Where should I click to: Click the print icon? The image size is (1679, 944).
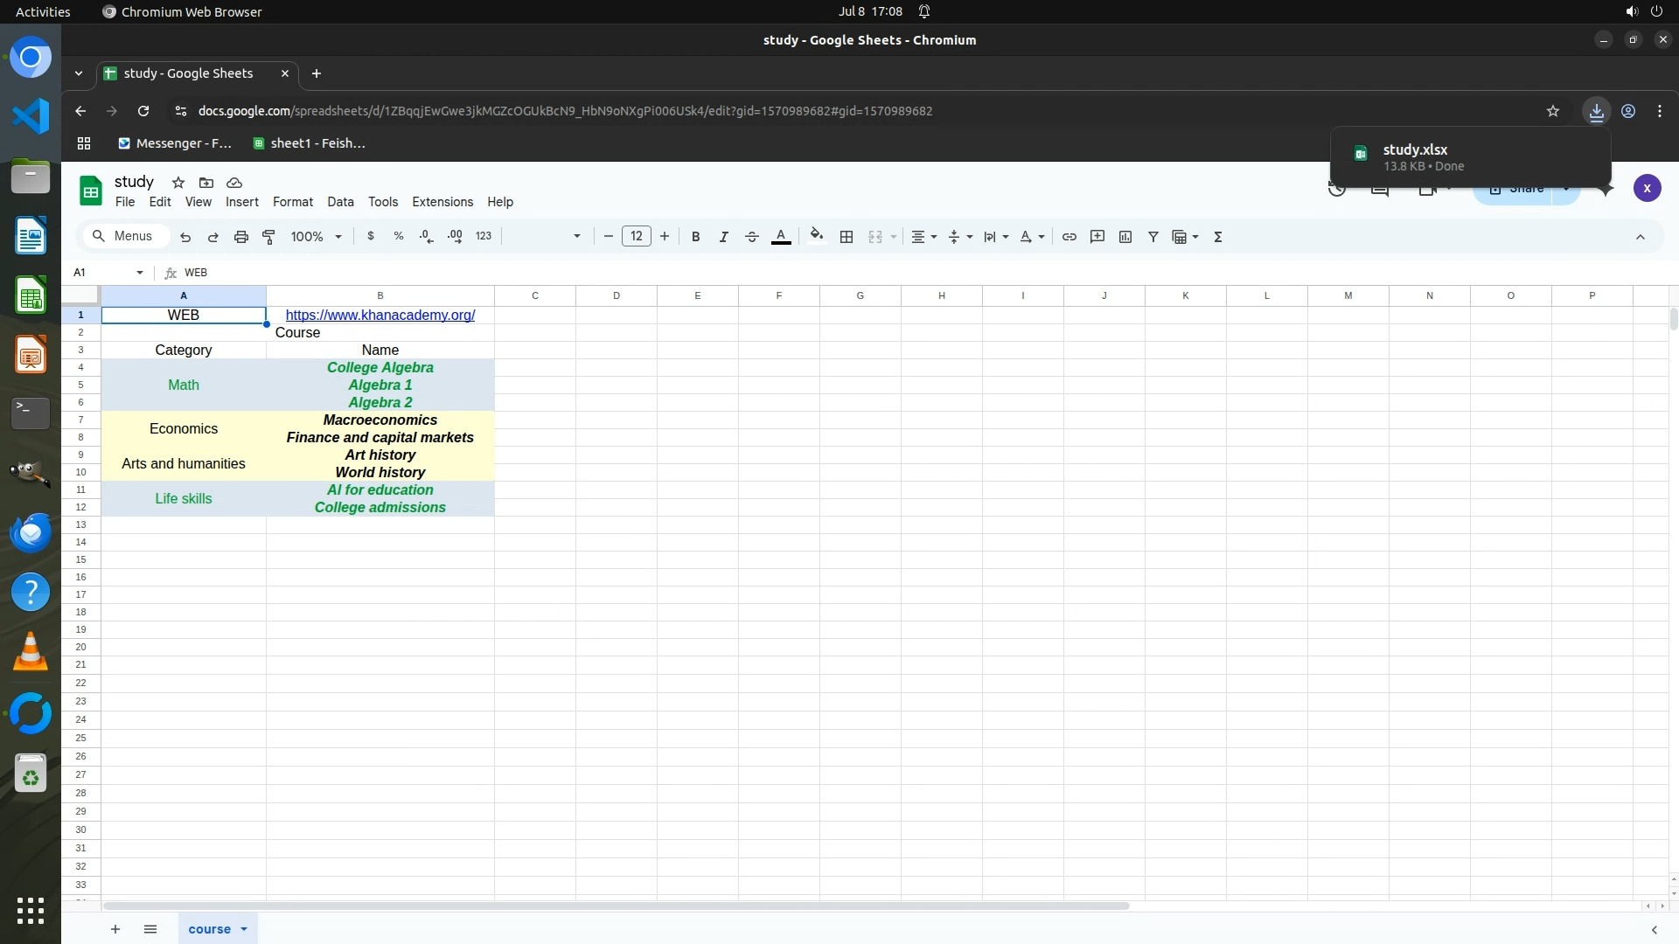[241, 237]
